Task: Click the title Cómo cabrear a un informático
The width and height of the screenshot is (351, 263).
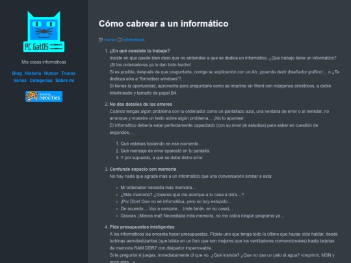Action: pos(164,23)
